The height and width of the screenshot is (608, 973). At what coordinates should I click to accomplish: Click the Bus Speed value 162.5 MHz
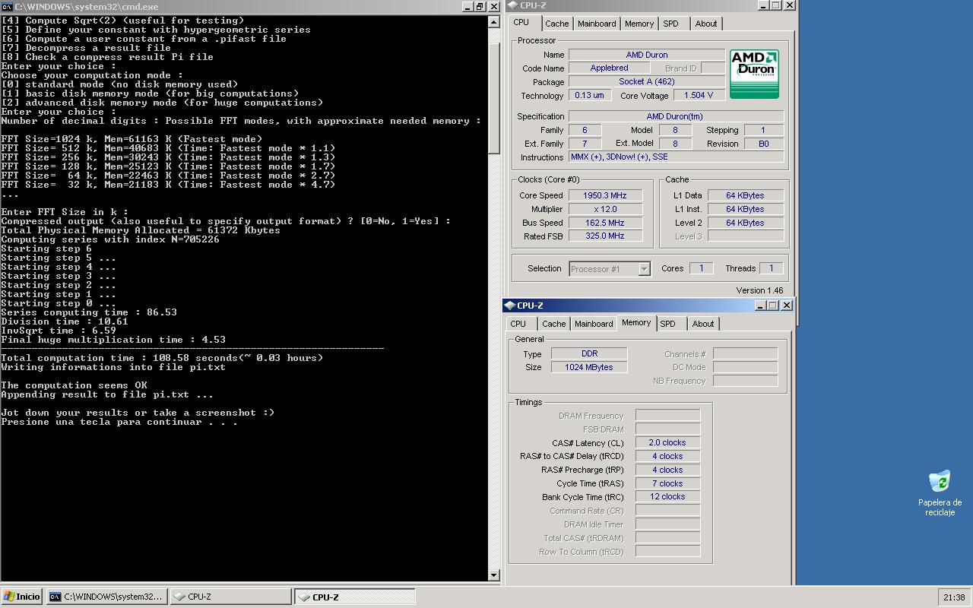pyautogui.click(x=605, y=223)
